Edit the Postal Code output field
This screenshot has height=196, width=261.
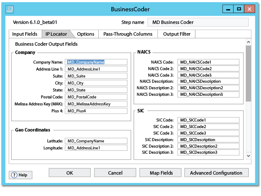coord(96,97)
